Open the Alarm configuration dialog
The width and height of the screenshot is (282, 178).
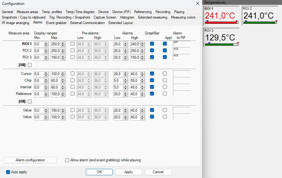pos(30,160)
